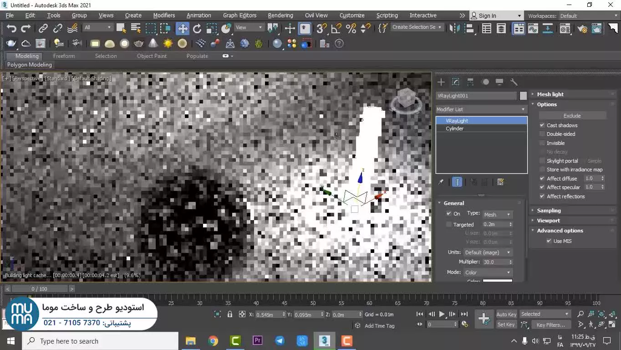Open the Modifier List dropdown
The width and height of the screenshot is (621, 350).
pos(481,109)
